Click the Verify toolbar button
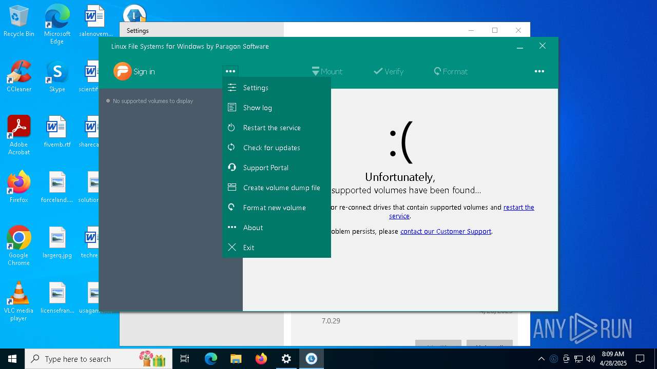 click(x=389, y=72)
